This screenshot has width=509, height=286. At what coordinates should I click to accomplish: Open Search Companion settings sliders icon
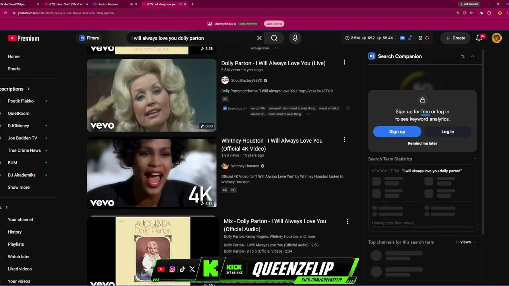point(462,56)
